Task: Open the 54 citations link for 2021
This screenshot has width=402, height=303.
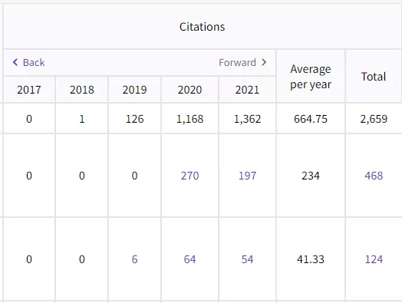Action: pos(247,259)
